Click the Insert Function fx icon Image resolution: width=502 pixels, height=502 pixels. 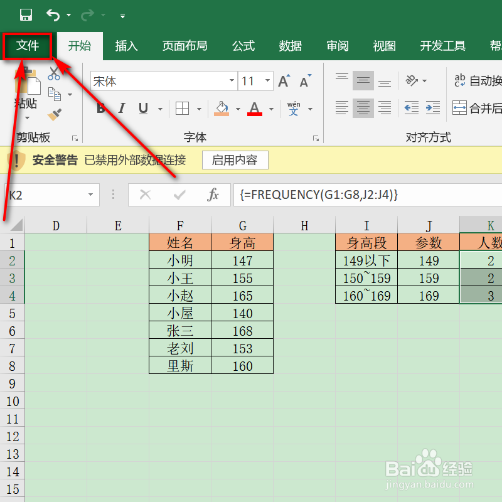[x=215, y=195]
